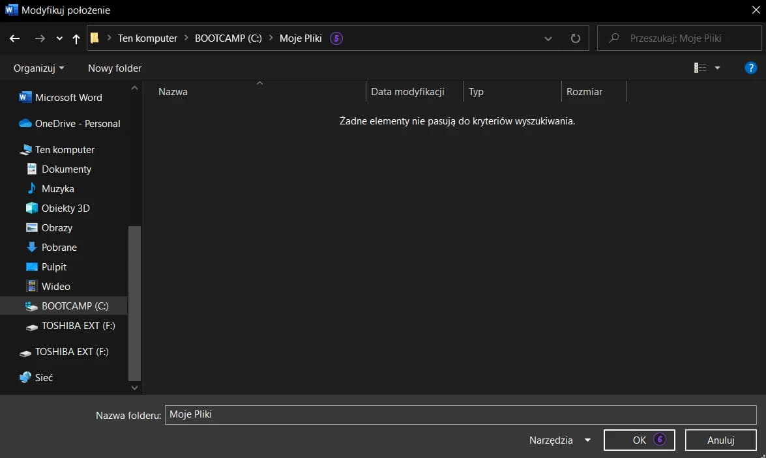766x458 pixels.
Task: Open recent locations chevron
Action: [x=59, y=38]
